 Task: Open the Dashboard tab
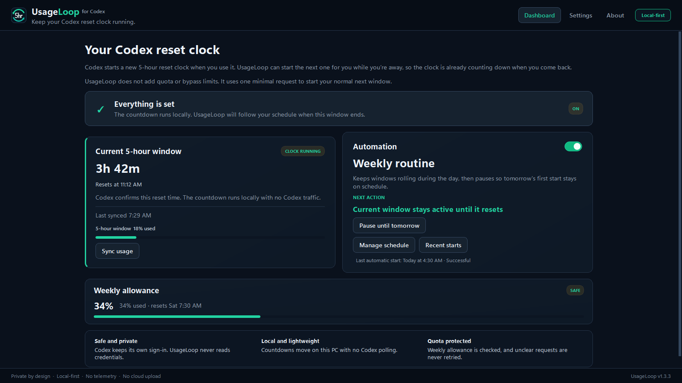coord(540,15)
